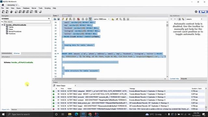
Task: Create a new SQL tab icon
Action: pyautogui.click(x=3, y=12)
